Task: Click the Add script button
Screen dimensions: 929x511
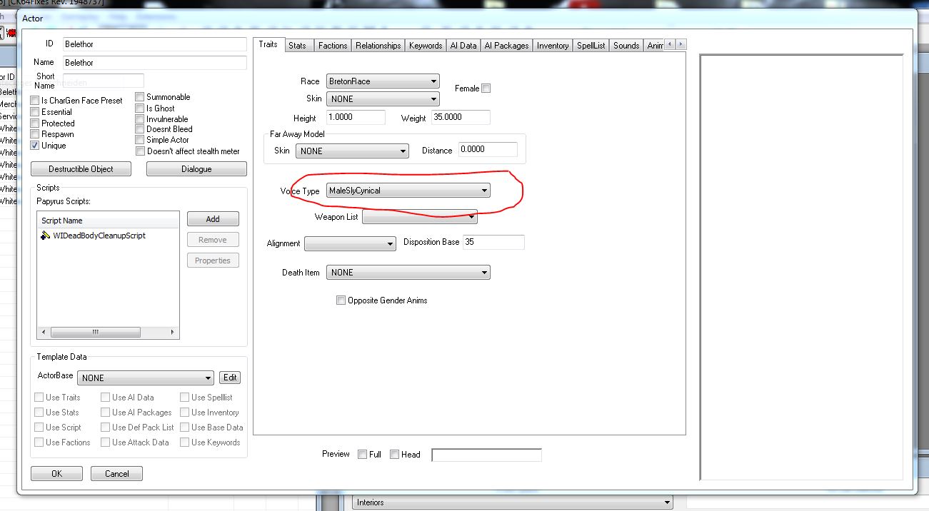Action: click(213, 219)
